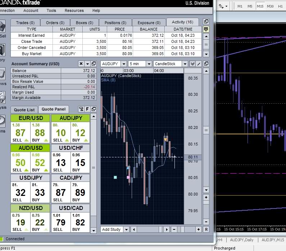Click USD/CHF BUY quote 0.9615
Image resolution: width=286 pixels, height=251 pixels.
[80, 162]
